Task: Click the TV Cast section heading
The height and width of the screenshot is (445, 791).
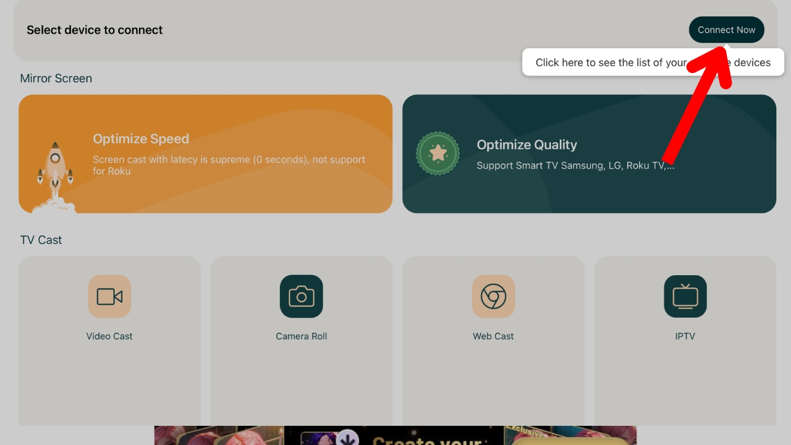Action: (x=41, y=240)
